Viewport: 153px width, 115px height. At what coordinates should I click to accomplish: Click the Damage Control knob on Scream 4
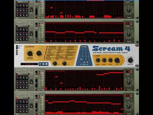(30, 53)
